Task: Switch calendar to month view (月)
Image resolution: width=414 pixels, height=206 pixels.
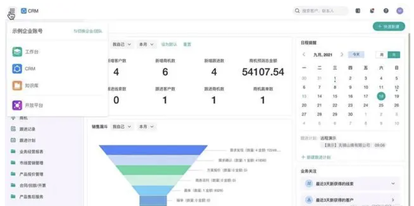Action: pyautogui.click(x=394, y=55)
